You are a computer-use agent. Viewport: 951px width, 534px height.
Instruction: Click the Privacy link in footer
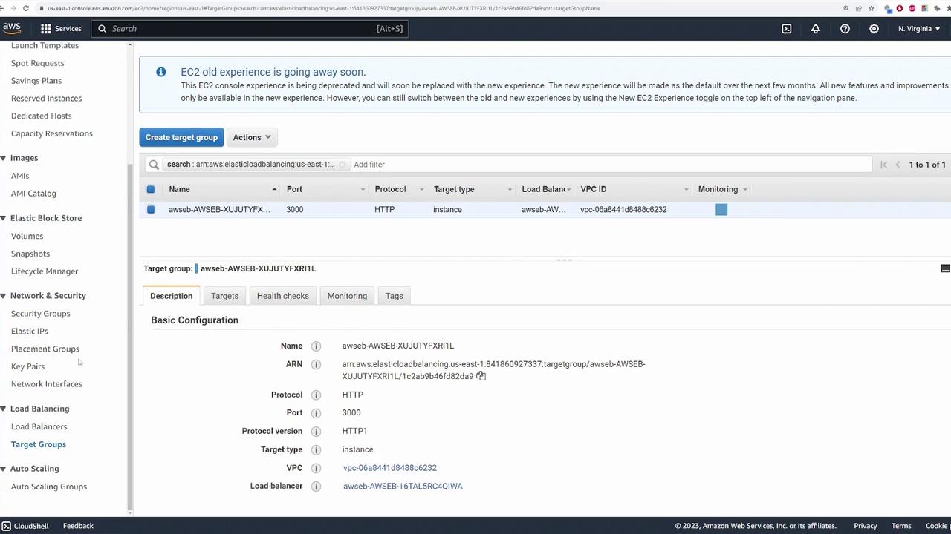pos(866,526)
